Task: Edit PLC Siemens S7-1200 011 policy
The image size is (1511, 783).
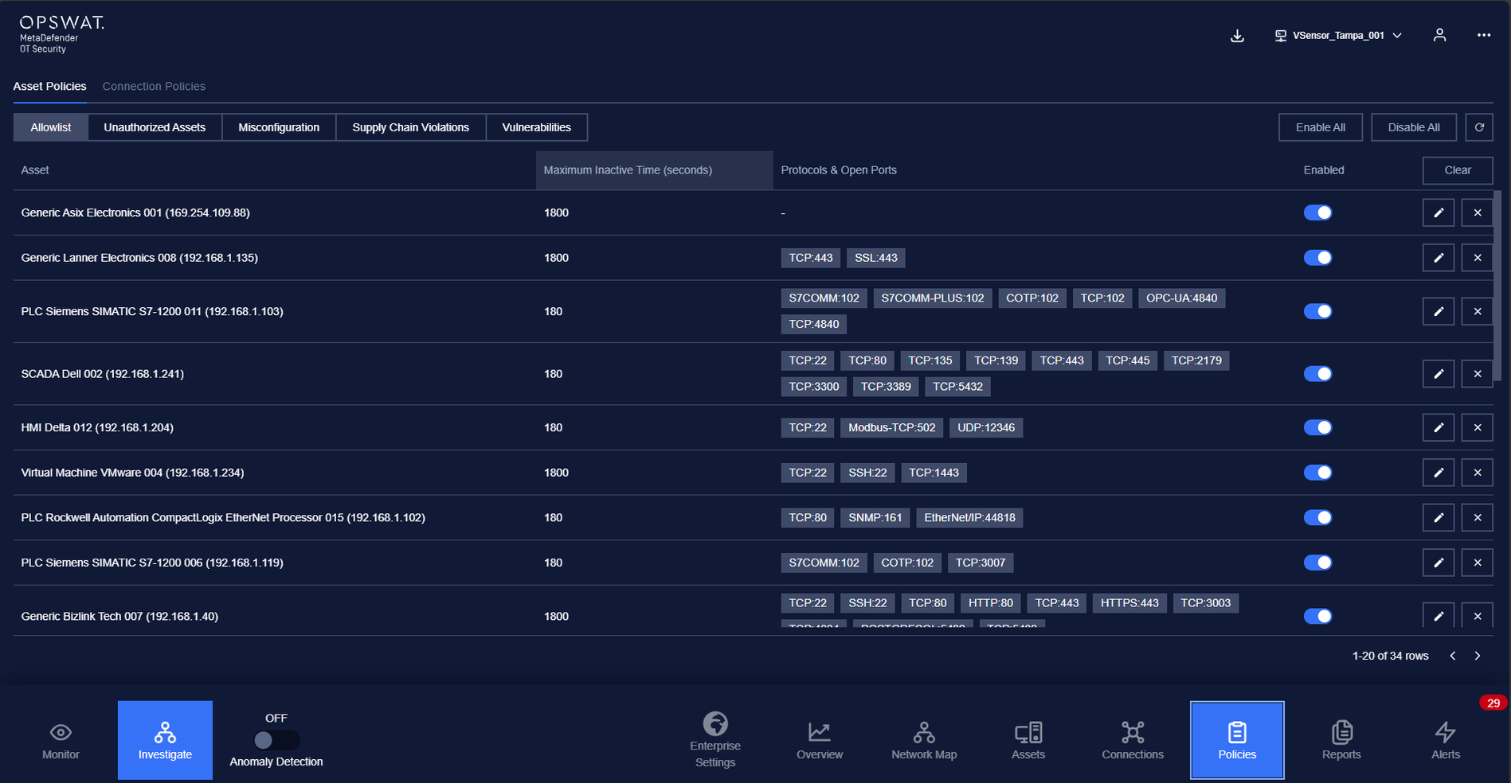Action: (1439, 311)
